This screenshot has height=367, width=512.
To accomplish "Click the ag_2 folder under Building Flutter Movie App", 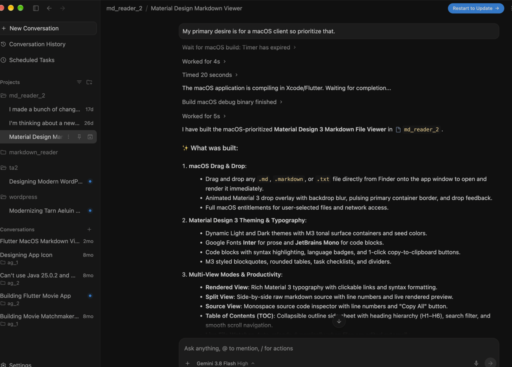I will click(x=10, y=303).
